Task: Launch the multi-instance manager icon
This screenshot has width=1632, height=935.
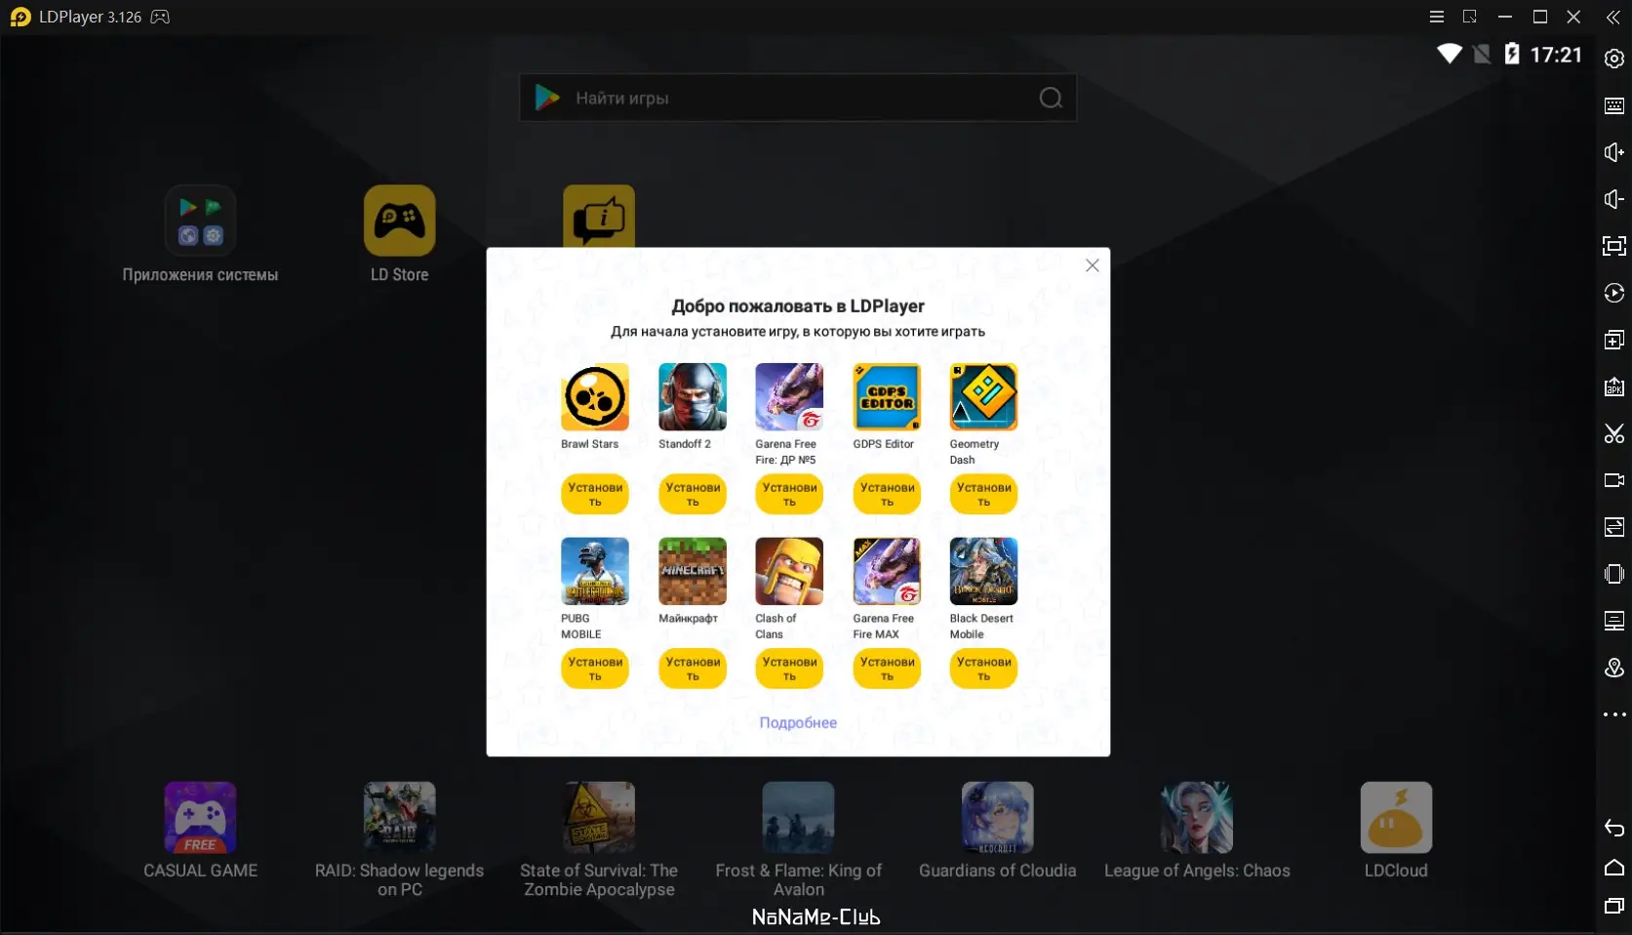Action: click(x=1614, y=340)
